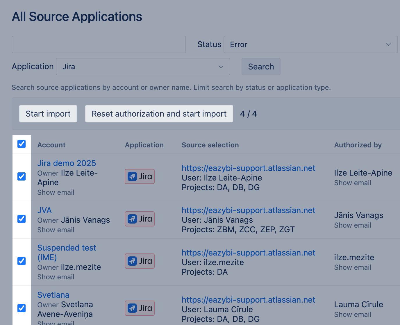Open the Svetlana account link
400x325 pixels.
(53, 295)
